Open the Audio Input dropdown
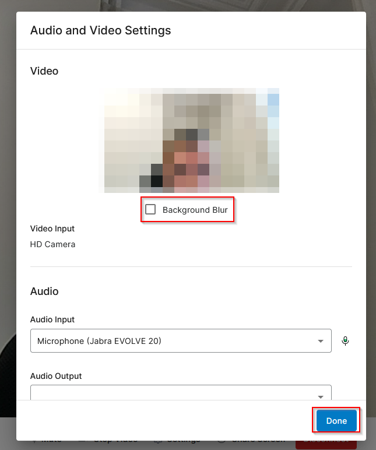376x450 pixels. click(x=181, y=340)
